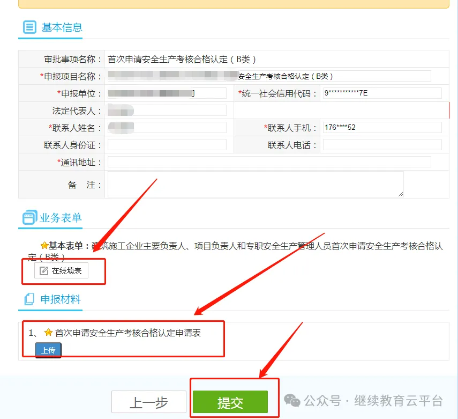Click the 业务表单 heading text
The height and width of the screenshot is (419, 458).
coord(61,218)
